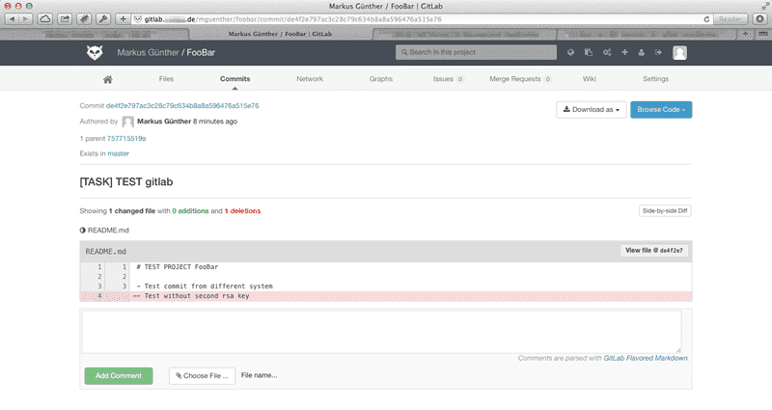Go to project home via house icon
Viewport: 772px width, 410px height.
click(x=108, y=79)
